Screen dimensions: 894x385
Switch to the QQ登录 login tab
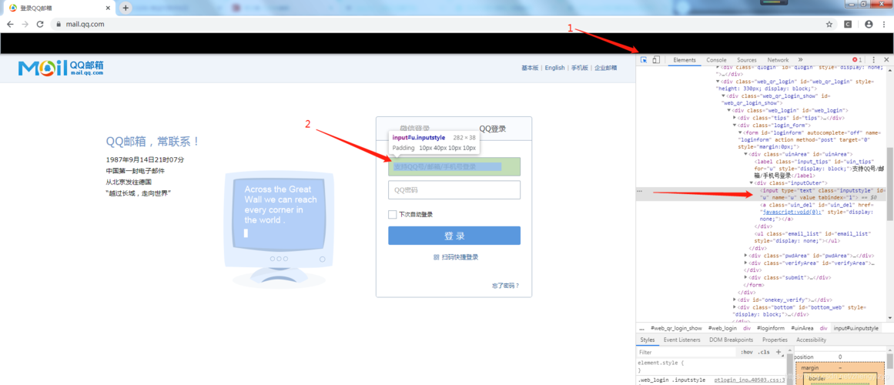click(x=492, y=129)
